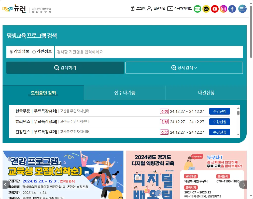The image size is (253, 199).
Task: Open the Naver Blog icon
Action: click(197, 9)
